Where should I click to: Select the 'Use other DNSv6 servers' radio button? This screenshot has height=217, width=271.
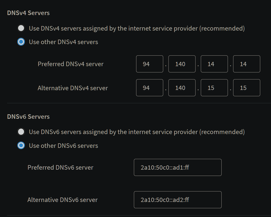[x=21, y=146]
